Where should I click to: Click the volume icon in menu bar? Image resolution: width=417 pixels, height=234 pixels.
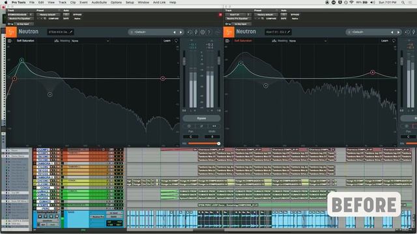click(x=373, y=3)
